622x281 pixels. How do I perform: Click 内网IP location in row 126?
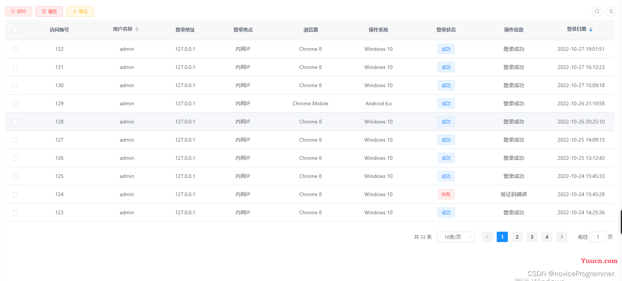(x=243, y=158)
